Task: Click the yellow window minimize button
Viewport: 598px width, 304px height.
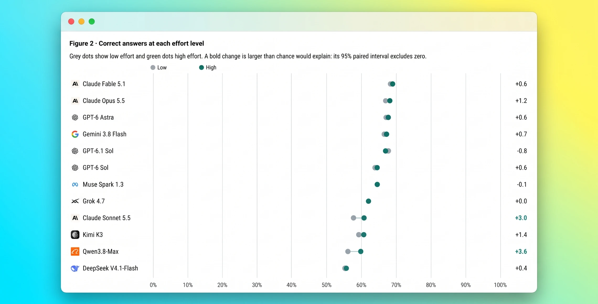Action: point(81,21)
